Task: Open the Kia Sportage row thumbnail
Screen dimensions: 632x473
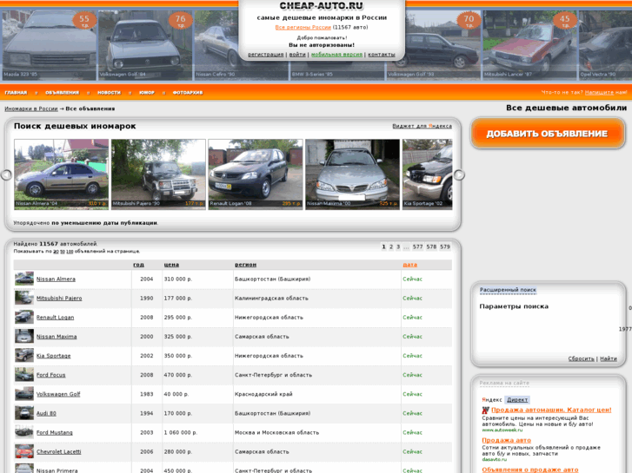Action: (24, 356)
